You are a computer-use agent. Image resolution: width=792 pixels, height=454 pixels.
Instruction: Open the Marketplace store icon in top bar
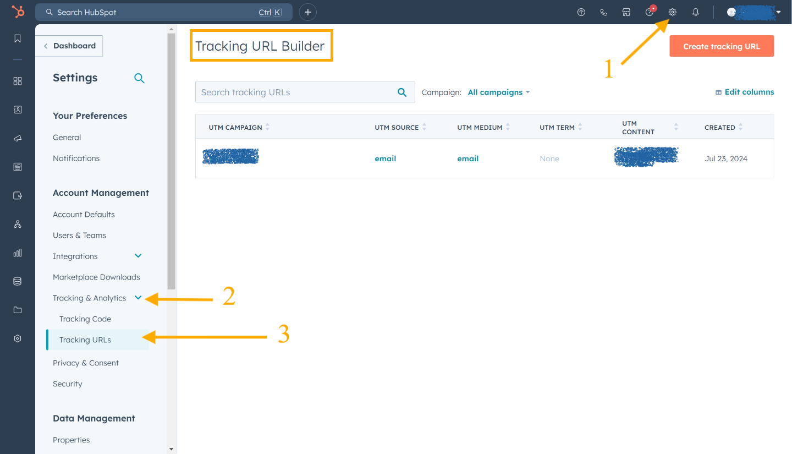[x=626, y=12]
